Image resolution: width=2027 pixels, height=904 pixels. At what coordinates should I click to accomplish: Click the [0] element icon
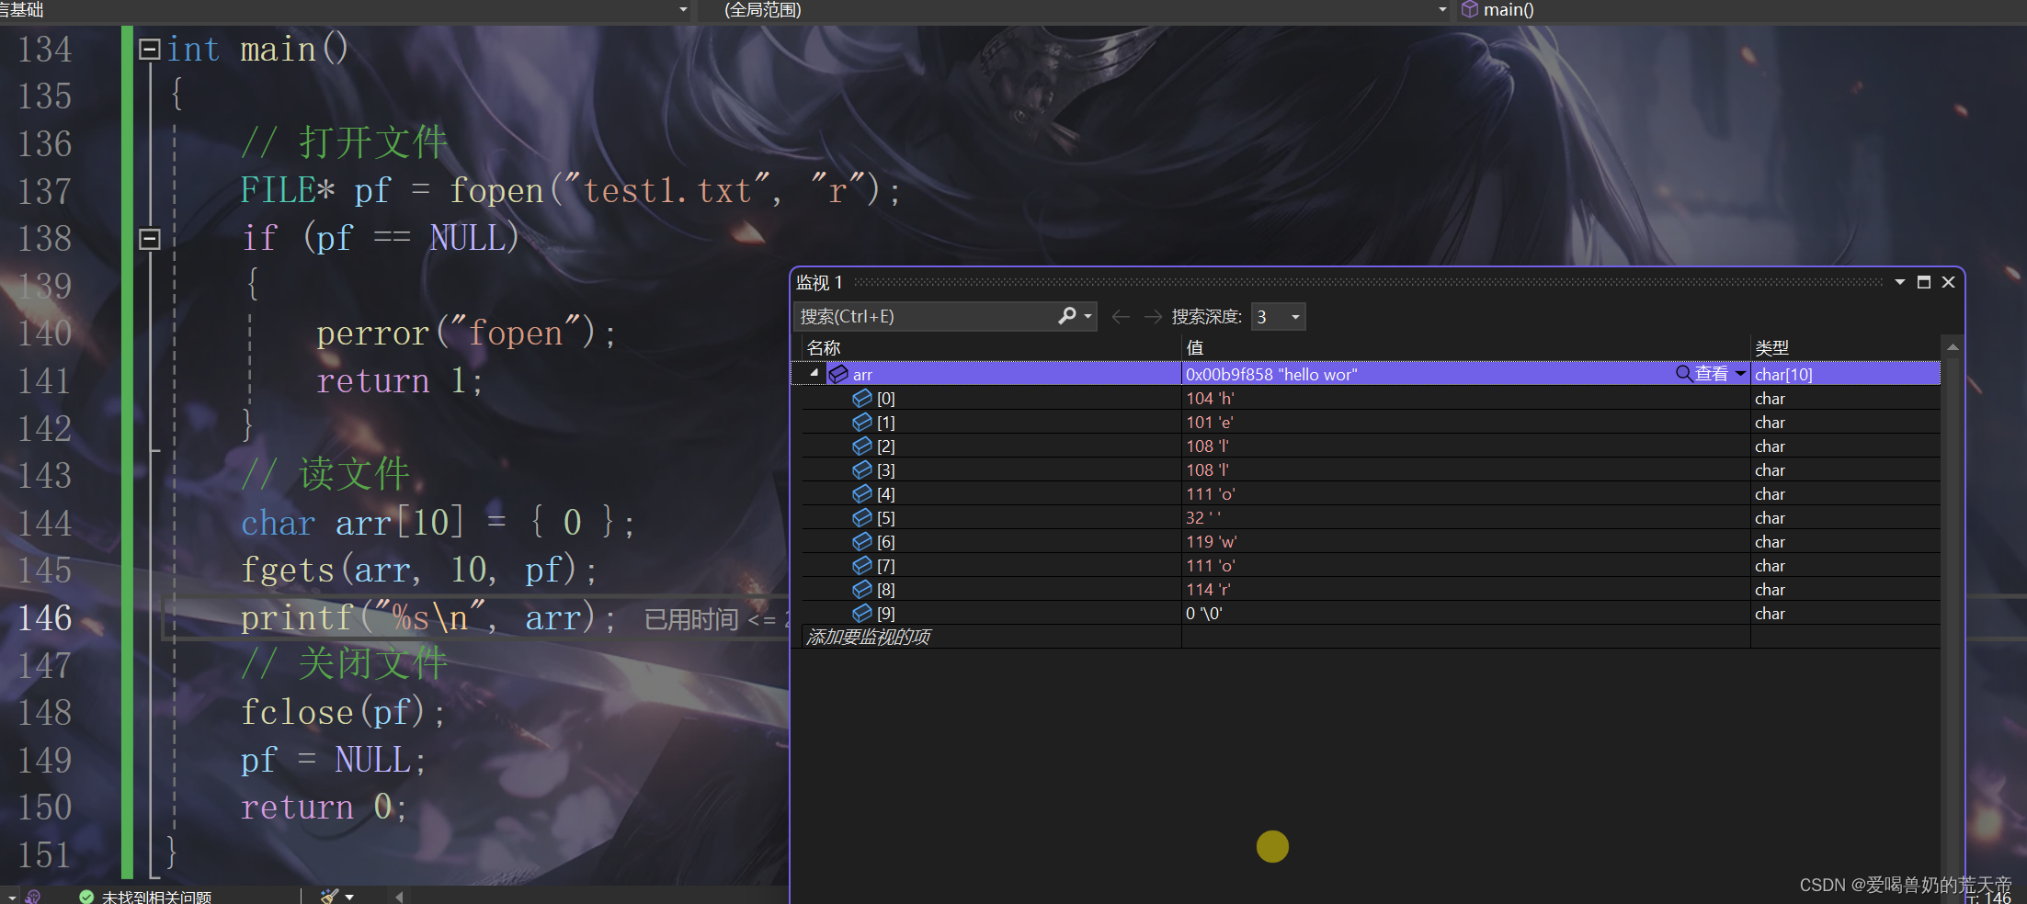pos(862,398)
